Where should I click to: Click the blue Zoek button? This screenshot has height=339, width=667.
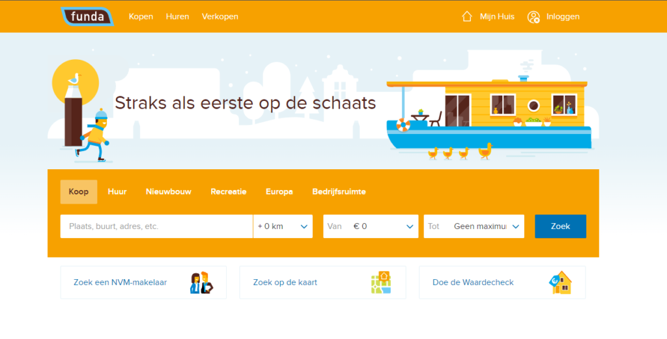pos(560,226)
